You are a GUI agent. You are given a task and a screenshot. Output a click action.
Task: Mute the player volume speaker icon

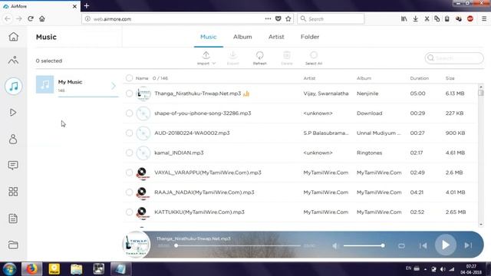(x=335, y=246)
